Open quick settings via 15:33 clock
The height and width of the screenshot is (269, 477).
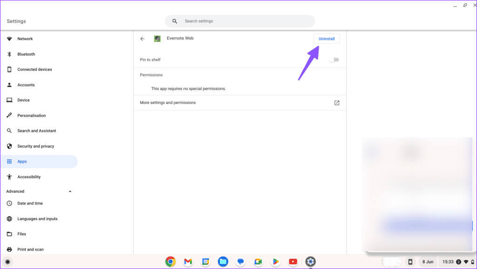[448, 262]
